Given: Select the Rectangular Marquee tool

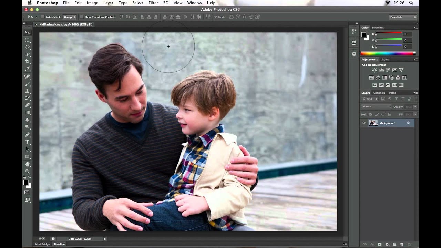Looking at the screenshot, I should [27, 40].
